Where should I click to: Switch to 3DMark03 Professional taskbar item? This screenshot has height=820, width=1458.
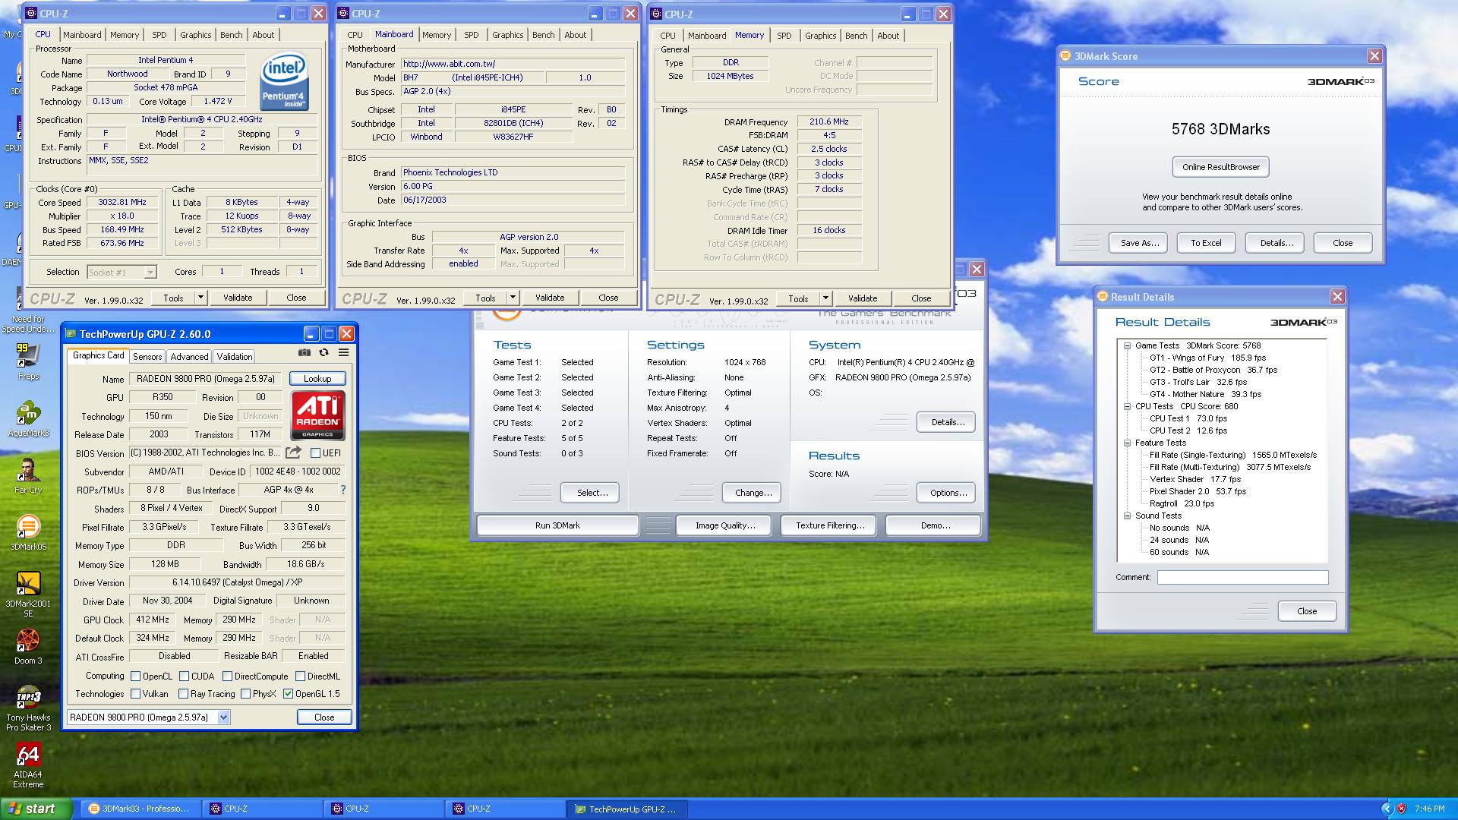[141, 809]
